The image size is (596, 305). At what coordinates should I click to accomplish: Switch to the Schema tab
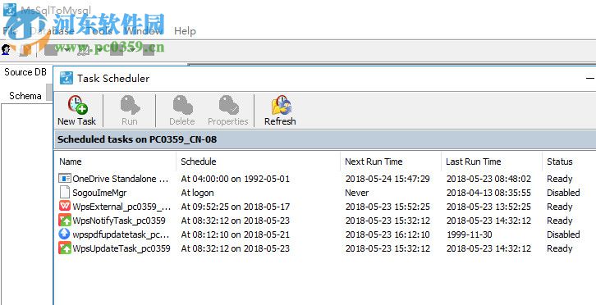coord(25,96)
